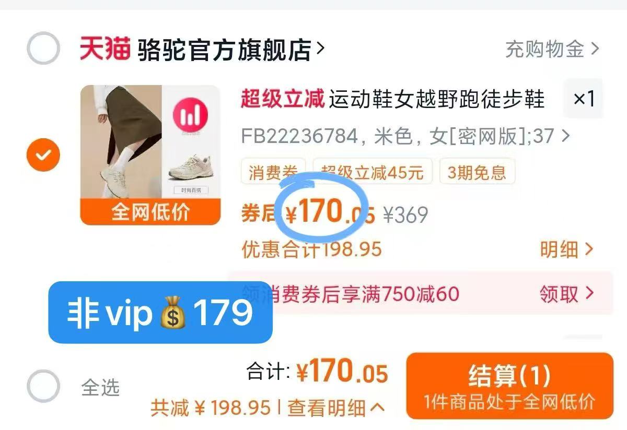Viewport: 627px width, 430px height.
Task: Click the 超级立减 red label
Action: click(282, 99)
